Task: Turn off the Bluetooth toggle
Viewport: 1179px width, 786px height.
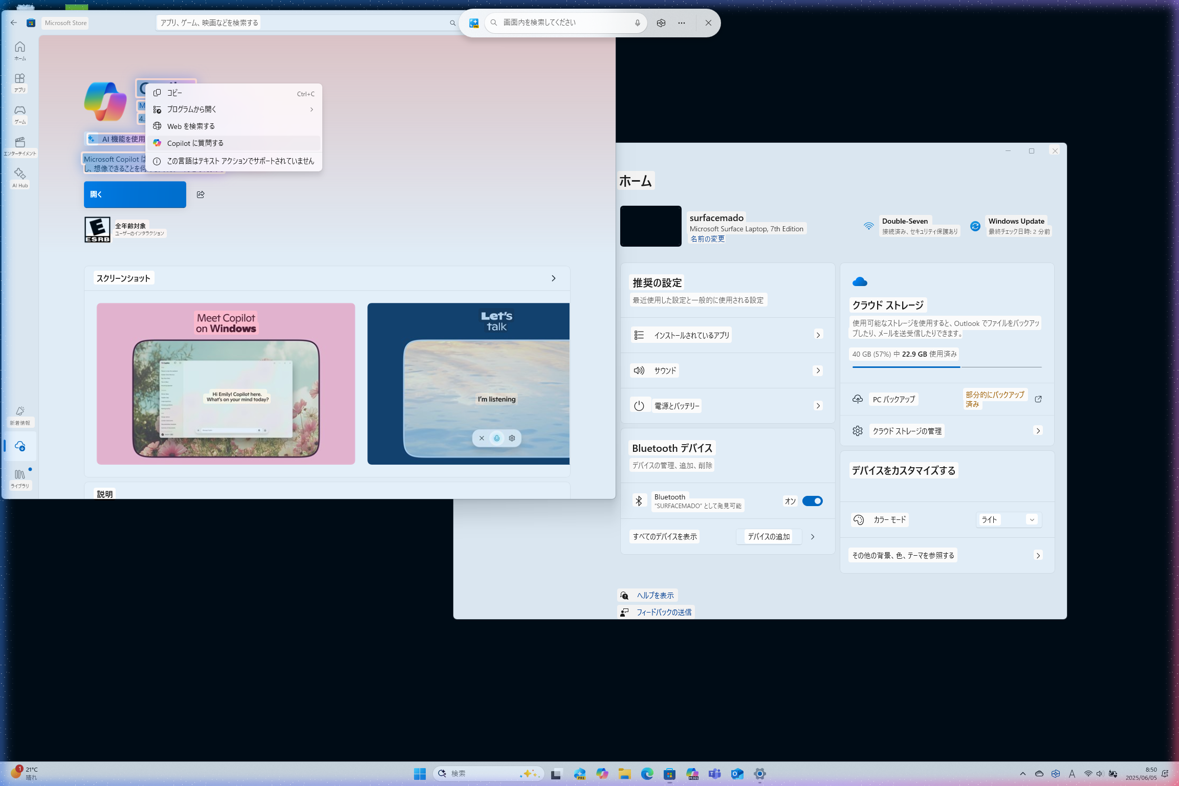Action: pyautogui.click(x=812, y=501)
